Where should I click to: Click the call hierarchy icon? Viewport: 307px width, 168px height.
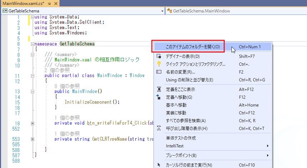coord(159,128)
